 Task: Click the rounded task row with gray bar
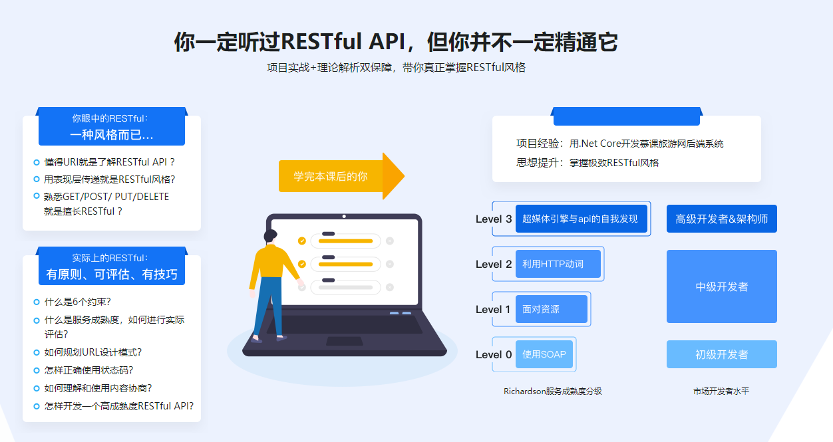(346, 287)
